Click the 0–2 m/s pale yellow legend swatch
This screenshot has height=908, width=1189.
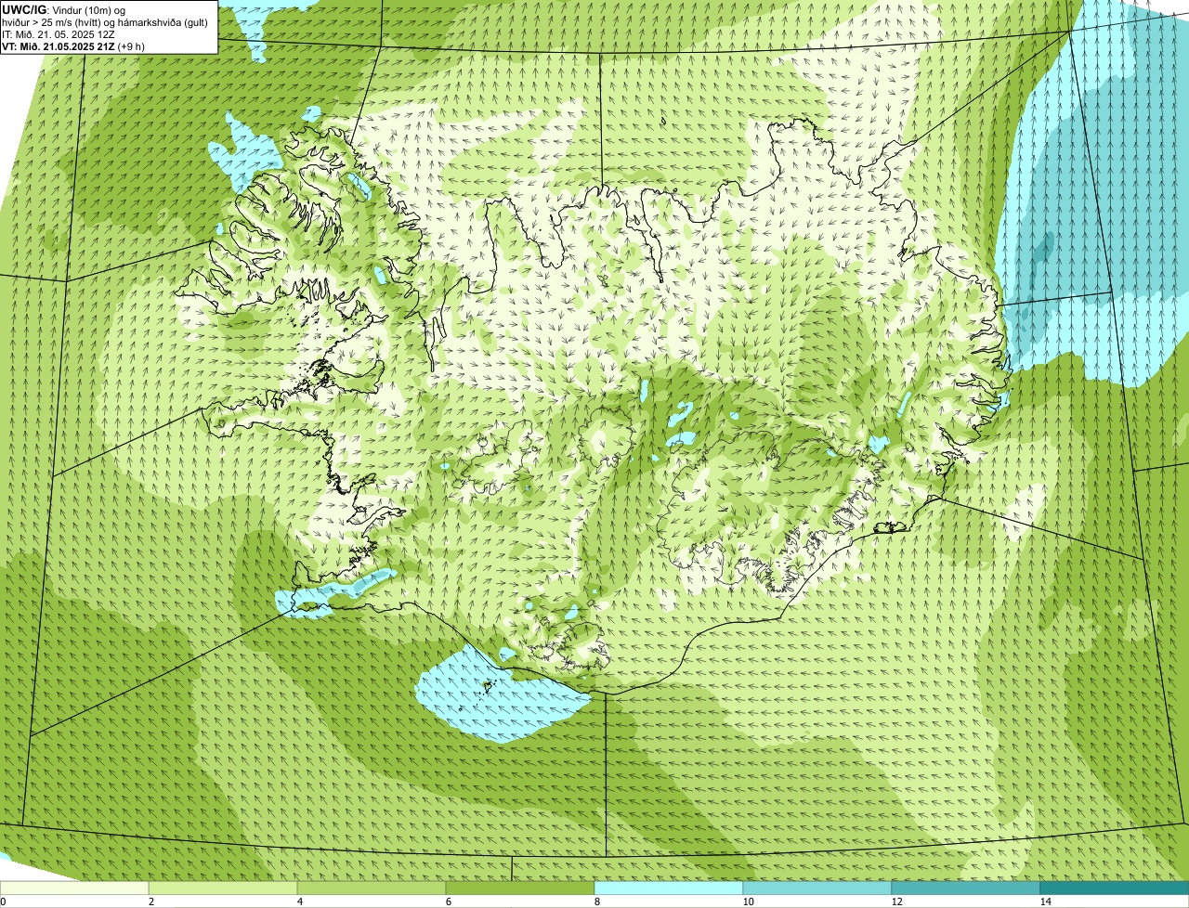tap(74, 888)
